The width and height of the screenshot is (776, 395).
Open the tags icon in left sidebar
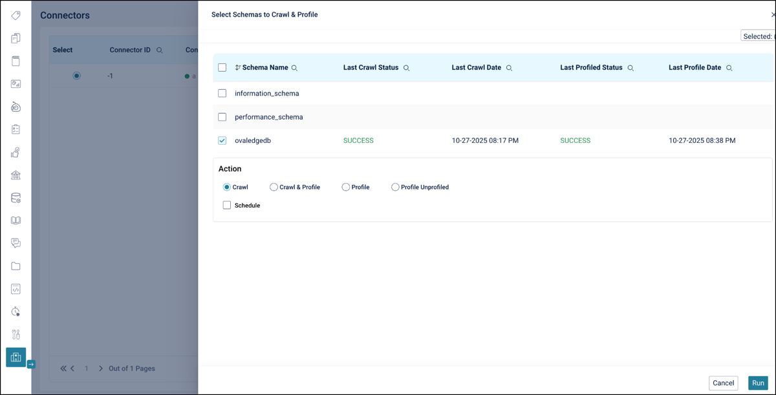pyautogui.click(x=16, y=16)
